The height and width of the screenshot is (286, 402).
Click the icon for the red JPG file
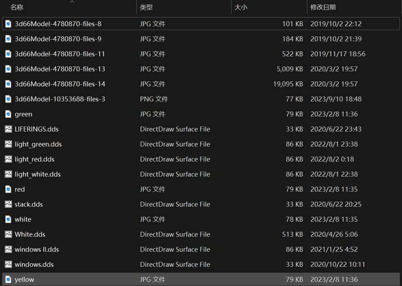[8, 189]
